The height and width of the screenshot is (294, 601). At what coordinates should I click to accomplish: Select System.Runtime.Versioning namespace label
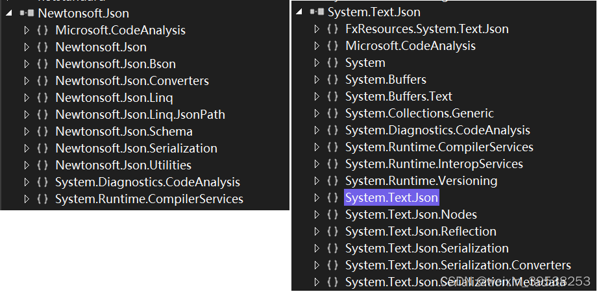click(x=421, y=181)
